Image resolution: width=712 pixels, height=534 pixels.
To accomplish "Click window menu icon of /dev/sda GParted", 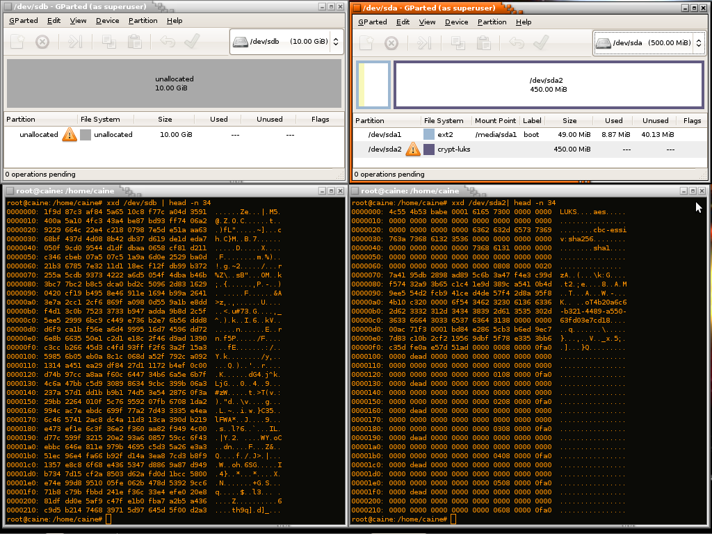I will 357,8.
